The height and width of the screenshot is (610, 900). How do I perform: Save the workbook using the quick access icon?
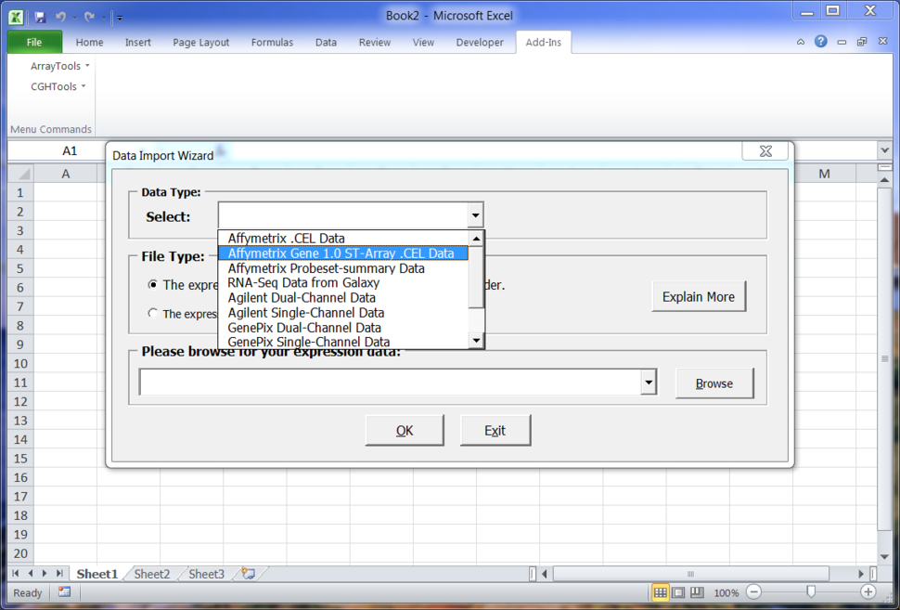(x=40, y=18)
